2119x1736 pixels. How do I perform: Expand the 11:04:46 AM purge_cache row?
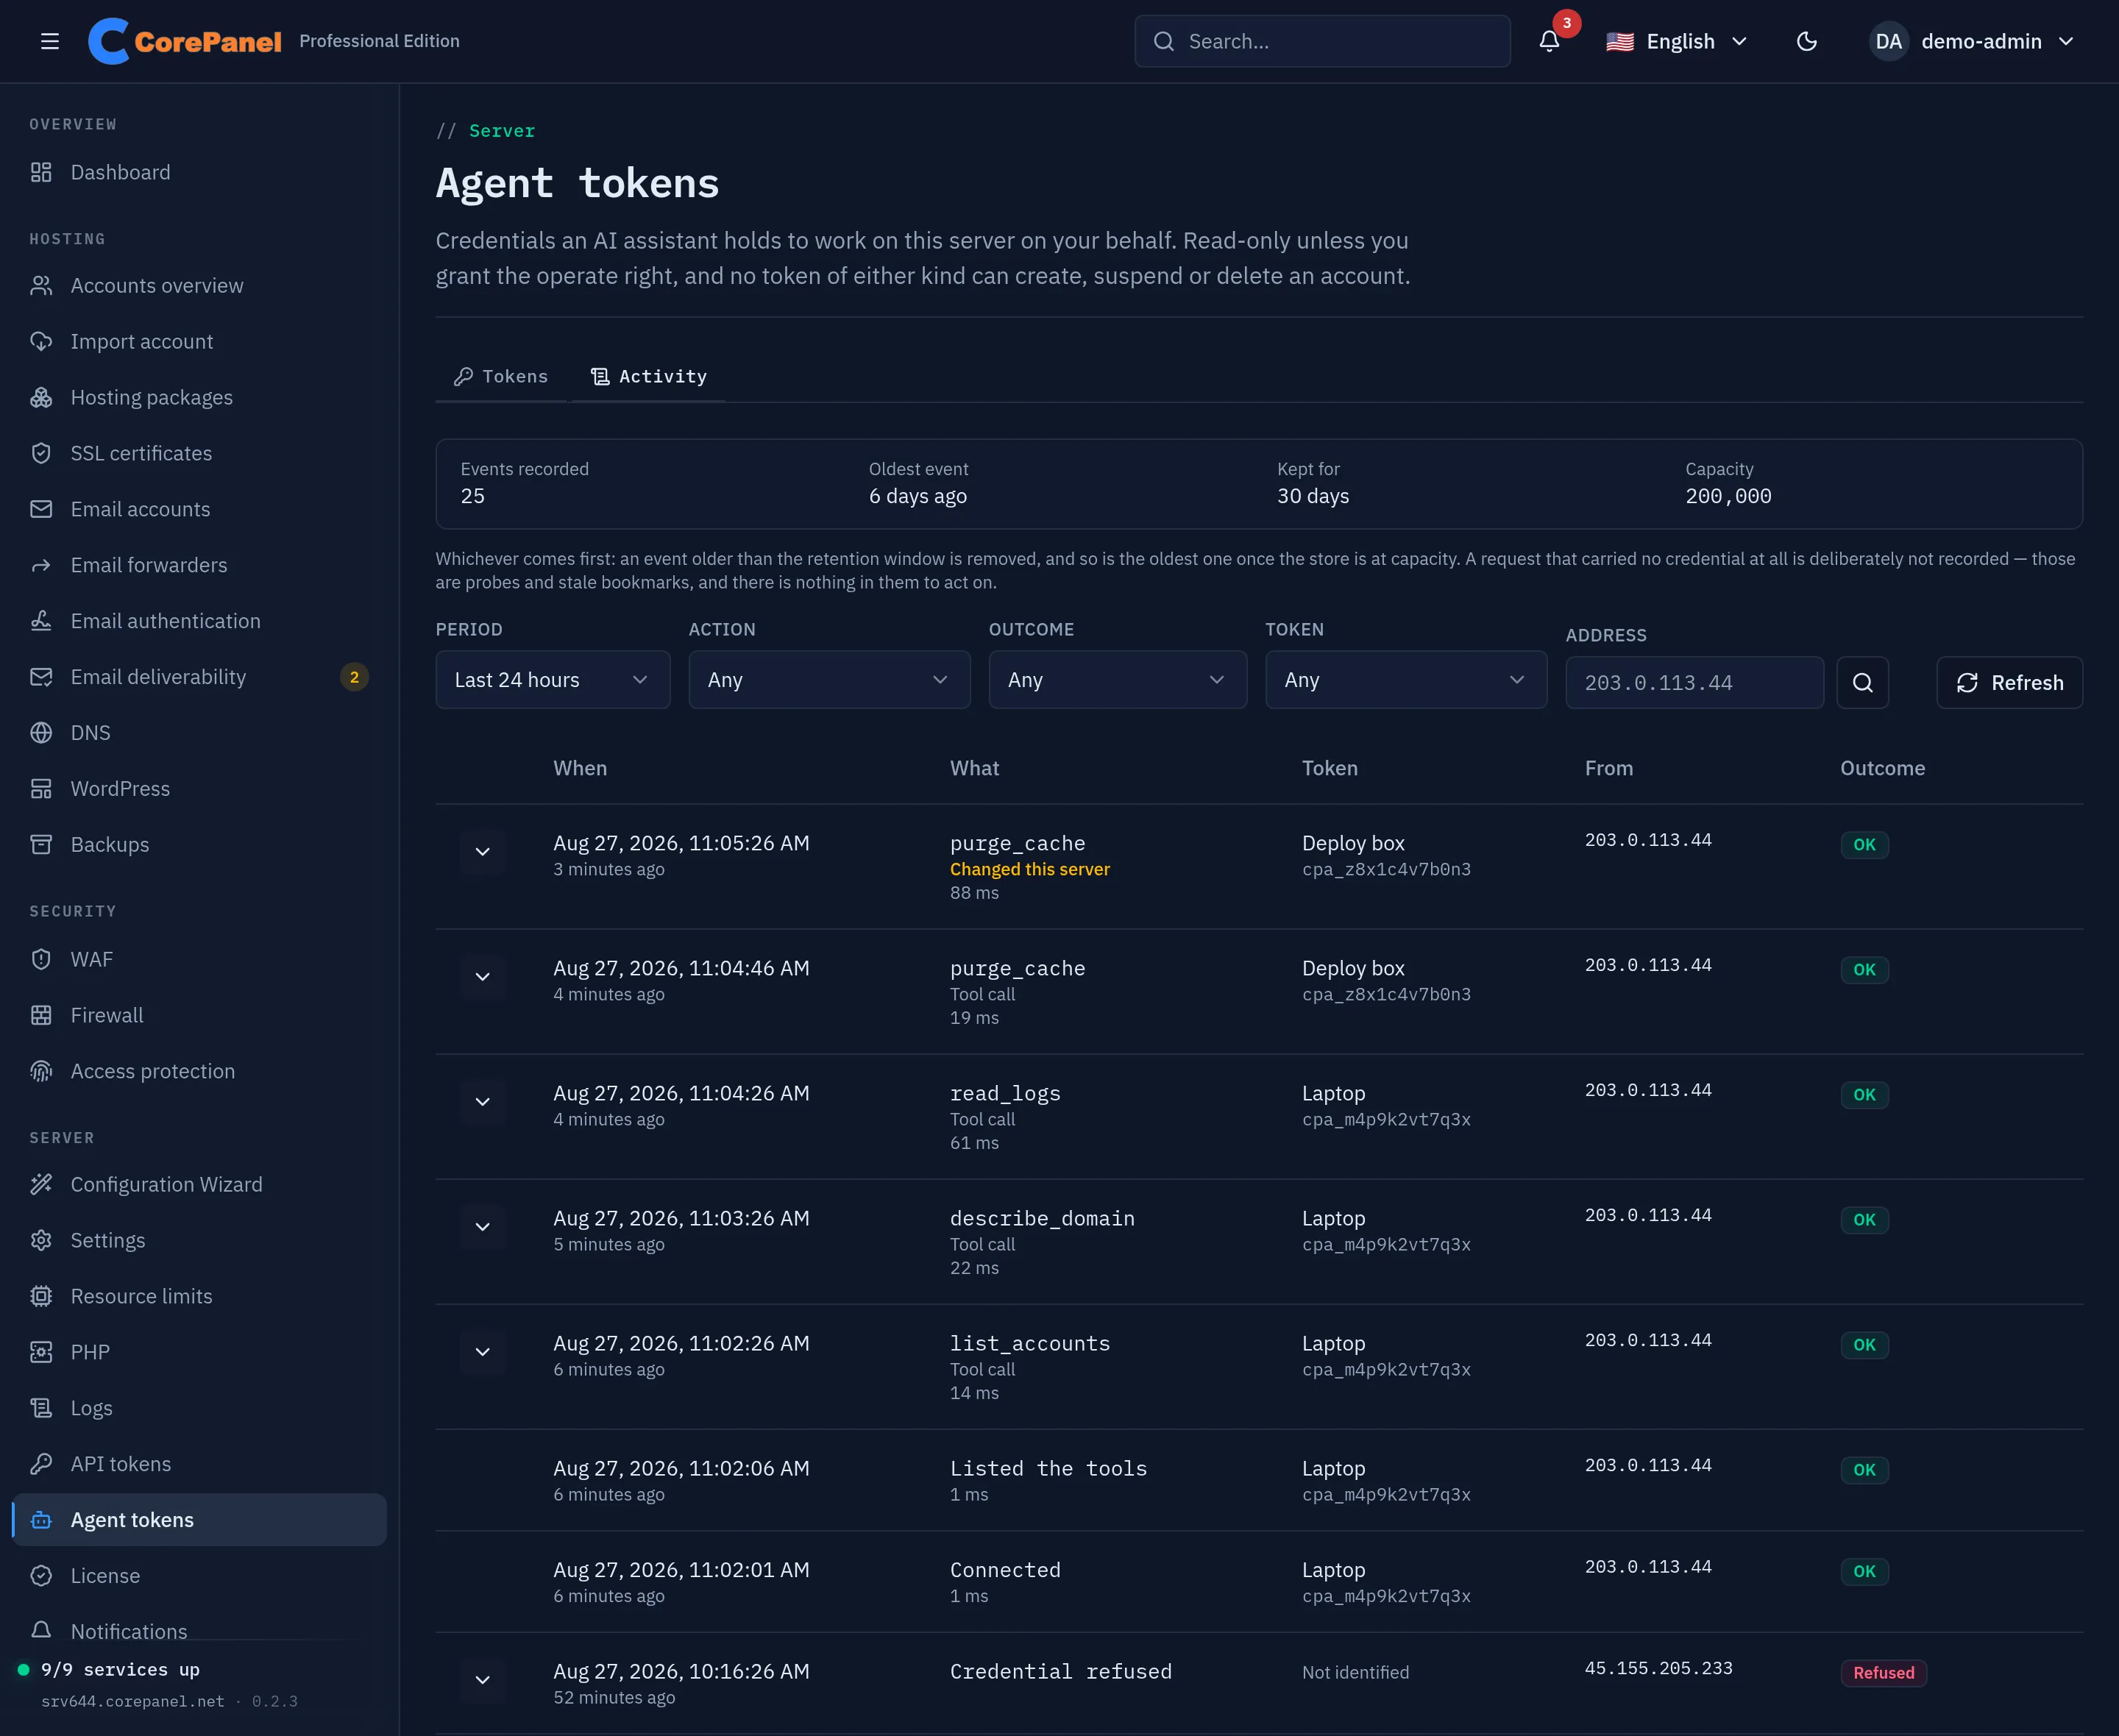(482, 977)
